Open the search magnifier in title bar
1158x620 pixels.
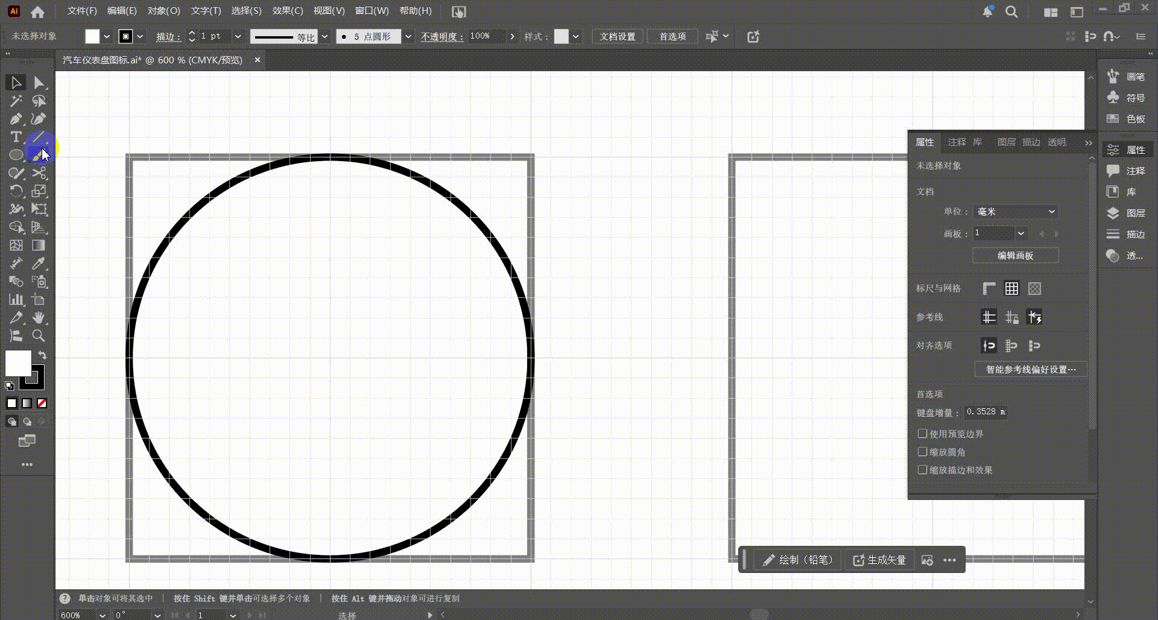(x=1011, y=11)
